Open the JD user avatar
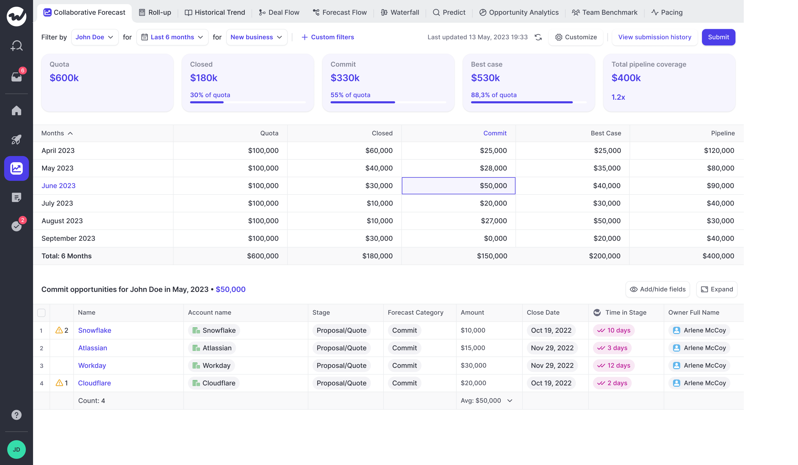The width and height of the screenshot is (798, 465). tap(17, 449)
